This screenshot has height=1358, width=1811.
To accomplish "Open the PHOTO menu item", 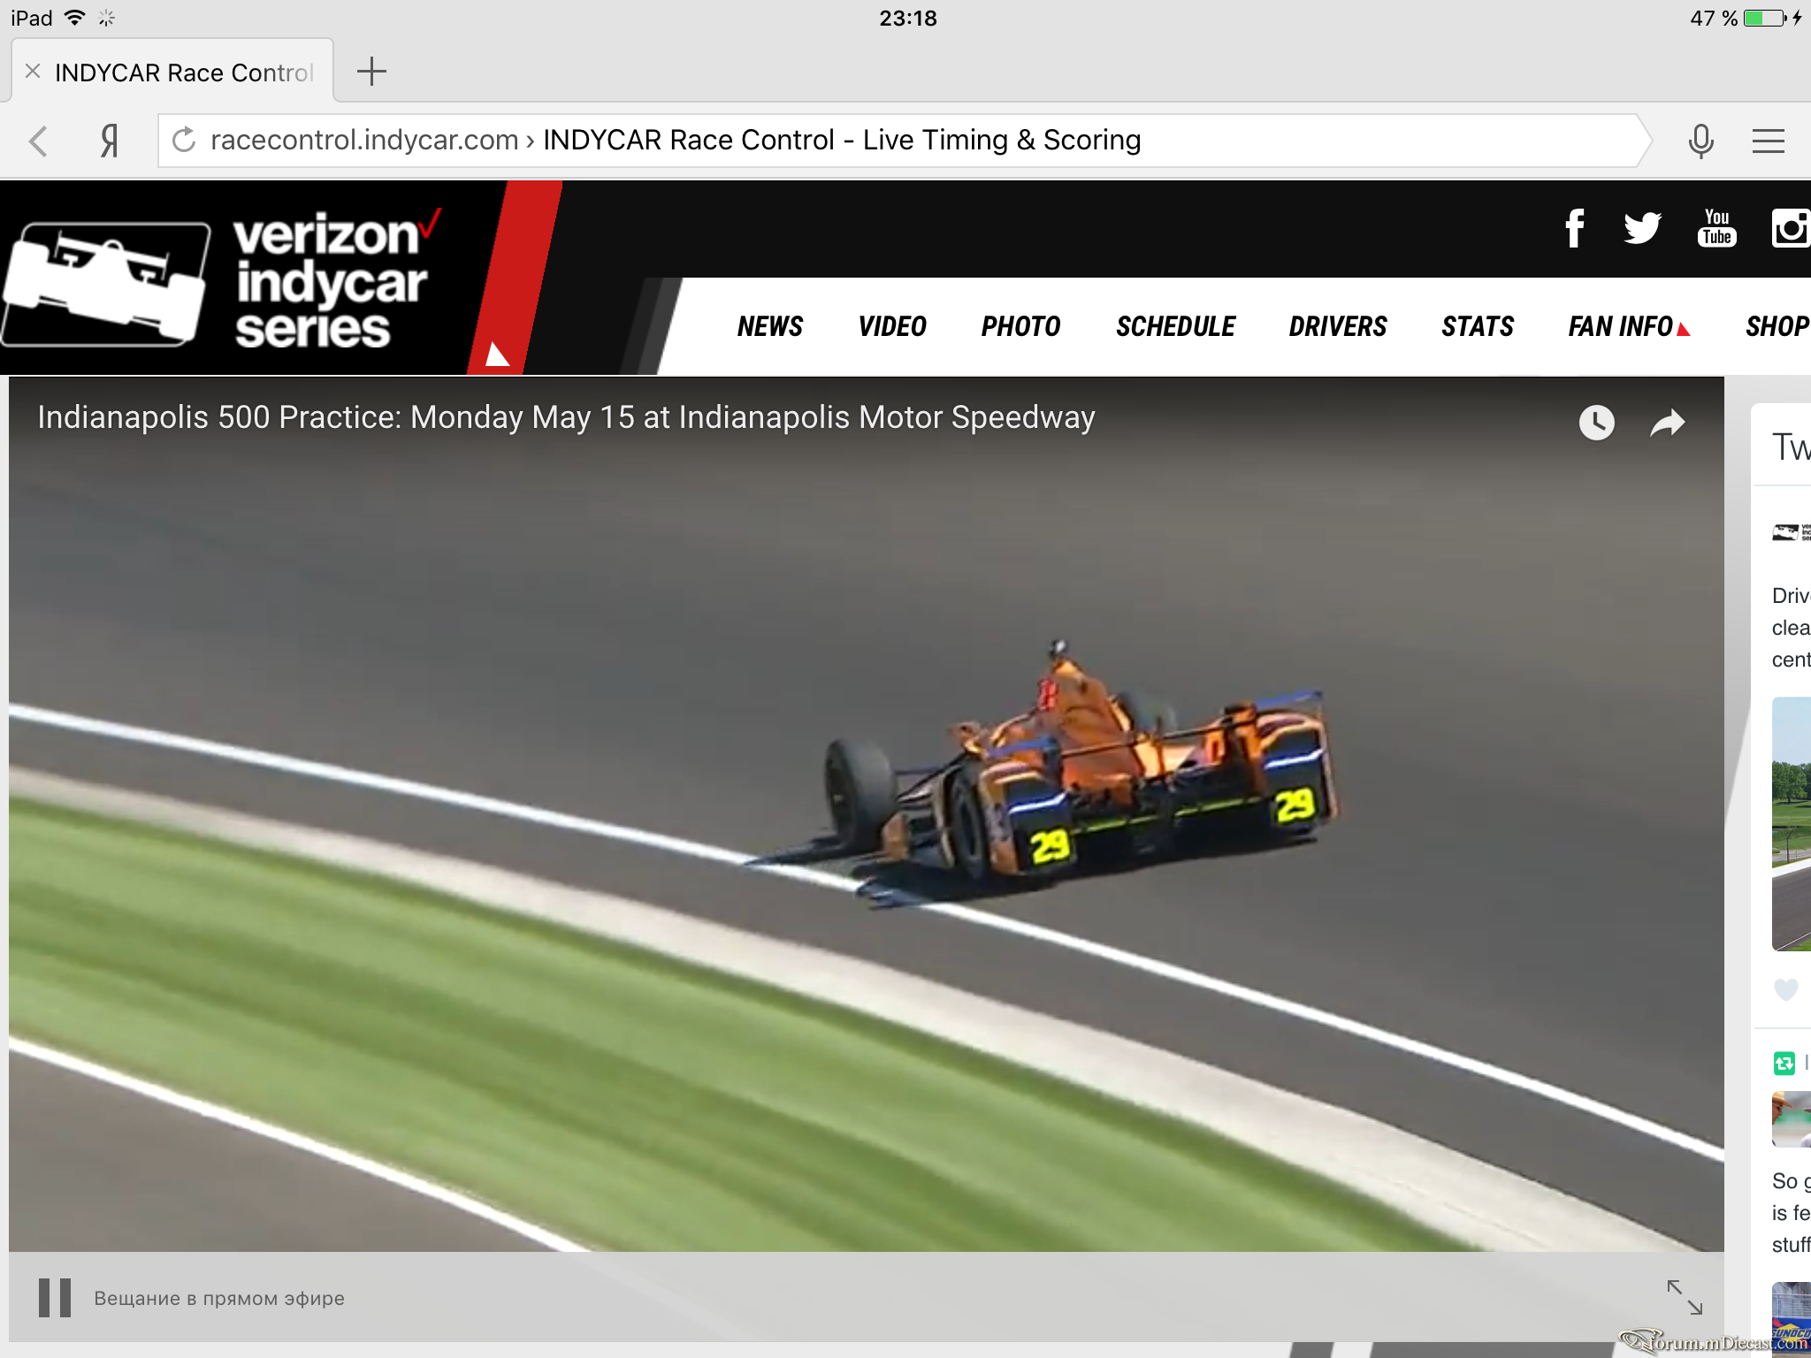I will tap(1020, 326).
